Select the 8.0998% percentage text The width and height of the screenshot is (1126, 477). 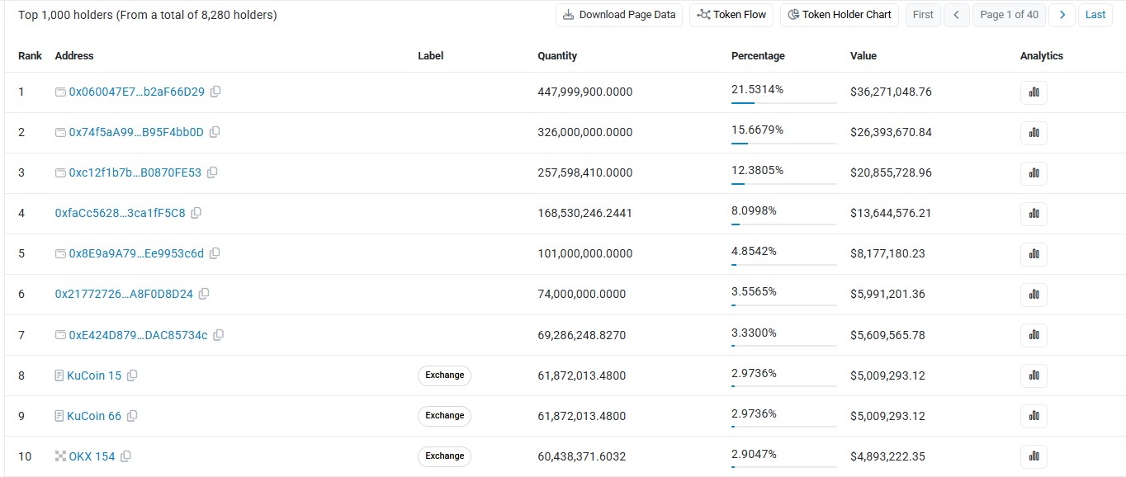pos(754,210)
